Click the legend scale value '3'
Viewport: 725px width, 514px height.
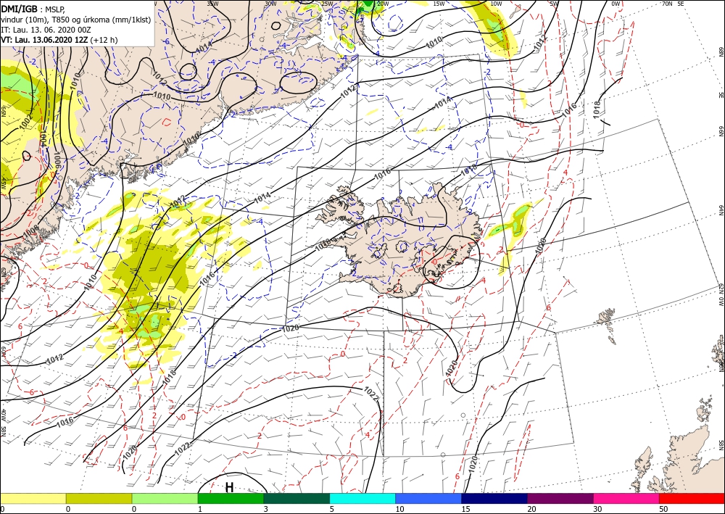coord(266,509)
